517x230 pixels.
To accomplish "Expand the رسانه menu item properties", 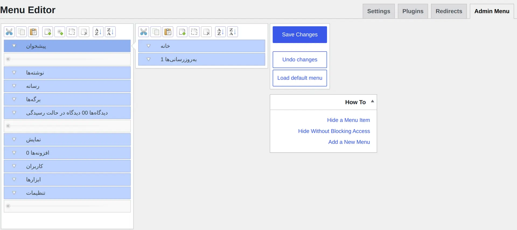I will tap(14, 86).
